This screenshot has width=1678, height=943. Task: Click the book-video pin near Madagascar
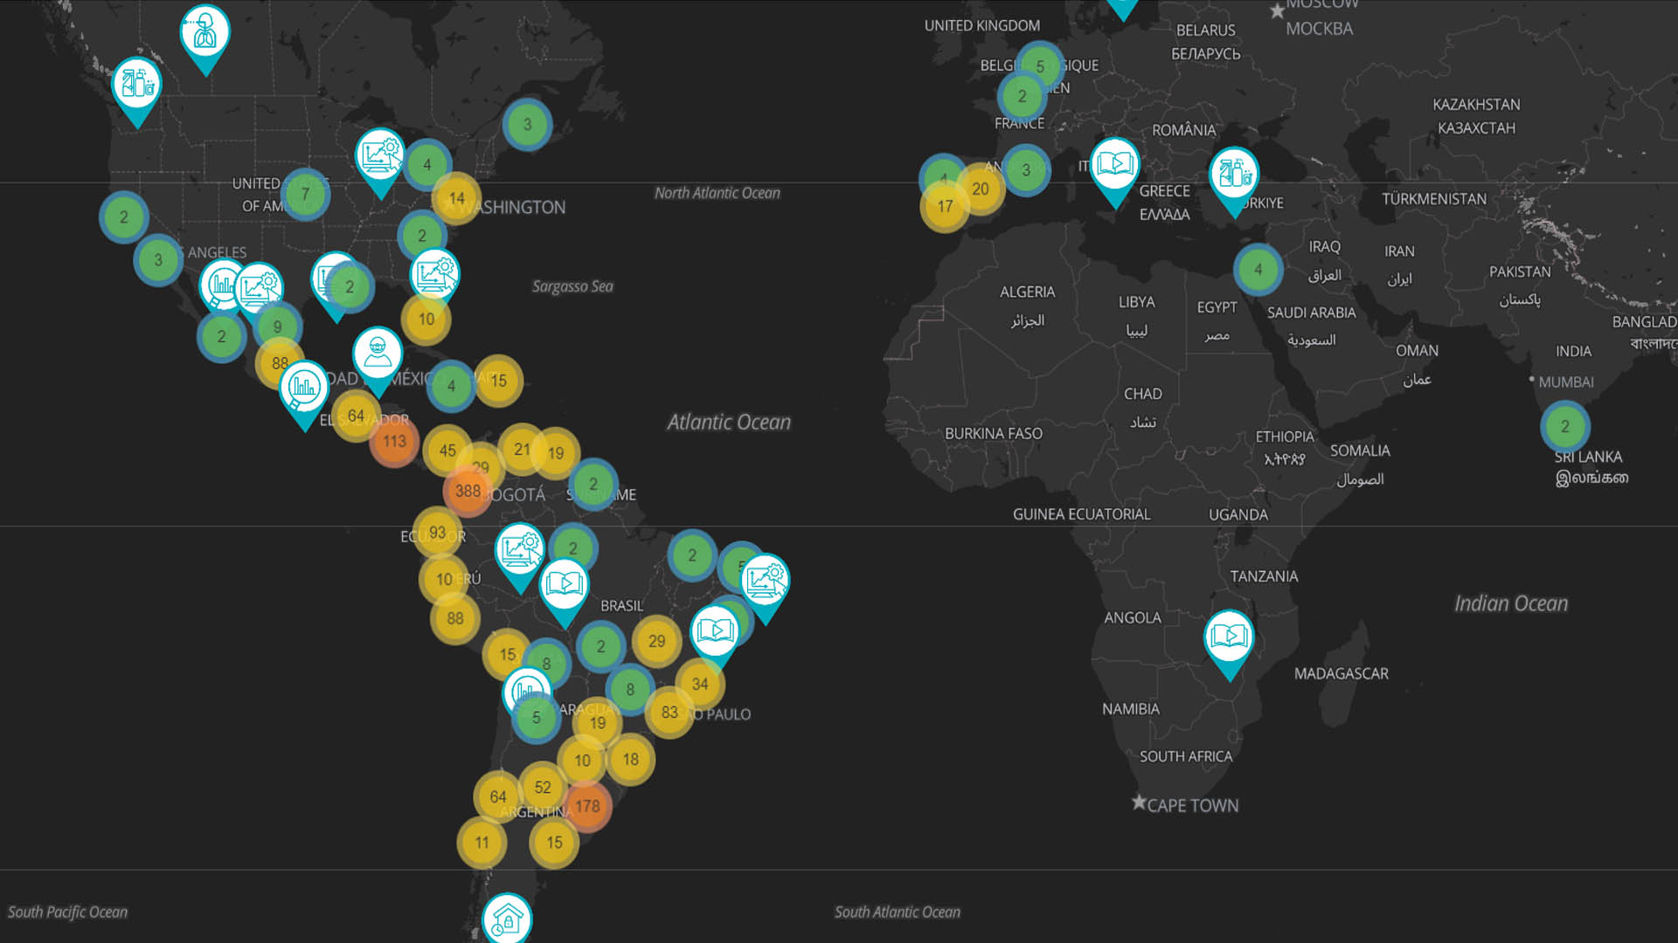(1229, 636)
